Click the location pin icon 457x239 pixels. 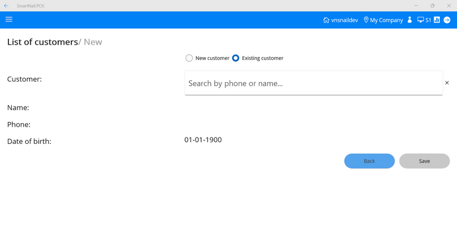pos(366,20)
